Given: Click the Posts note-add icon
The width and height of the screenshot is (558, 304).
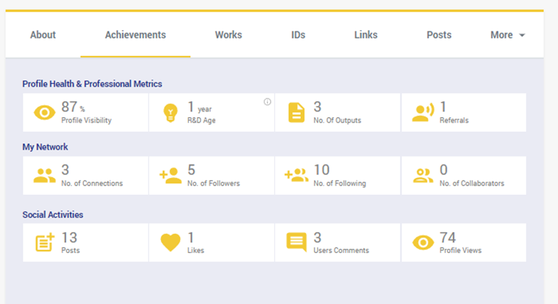Looking at the screenshot, I should pyautogui.click(x=44, y=242).
